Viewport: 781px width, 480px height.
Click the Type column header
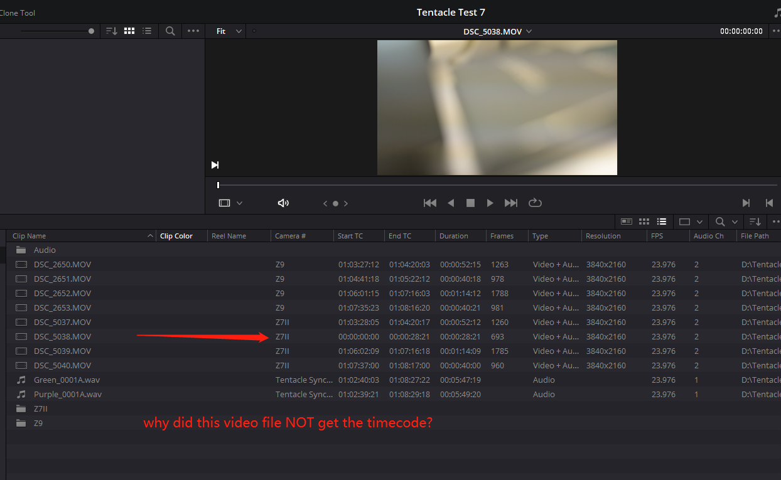click(541, 236)
